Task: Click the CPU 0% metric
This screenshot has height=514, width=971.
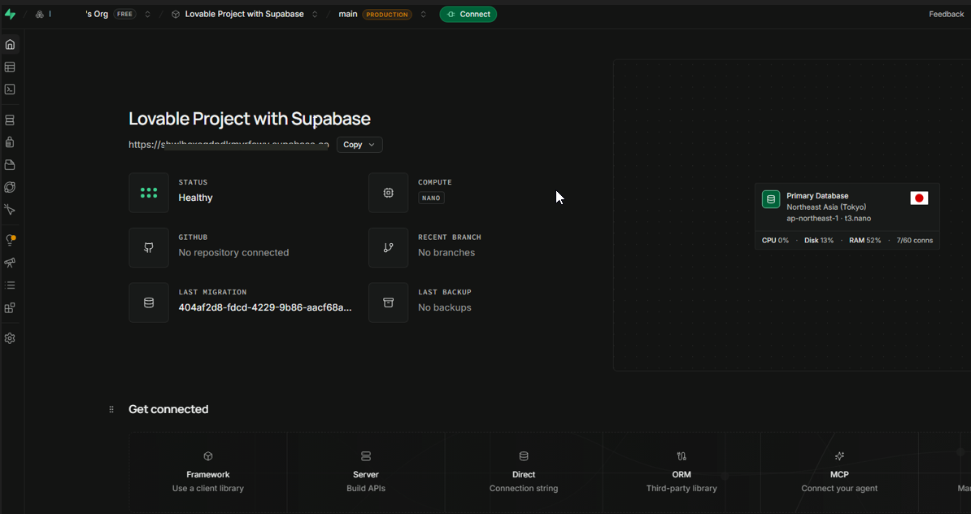Action: pos(775,240)
